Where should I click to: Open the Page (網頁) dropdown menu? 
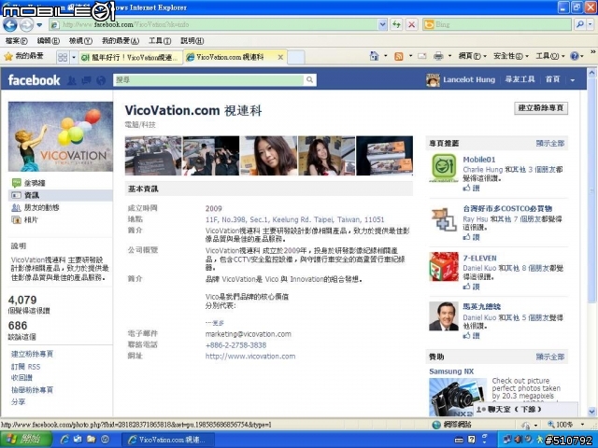point(473,56)
